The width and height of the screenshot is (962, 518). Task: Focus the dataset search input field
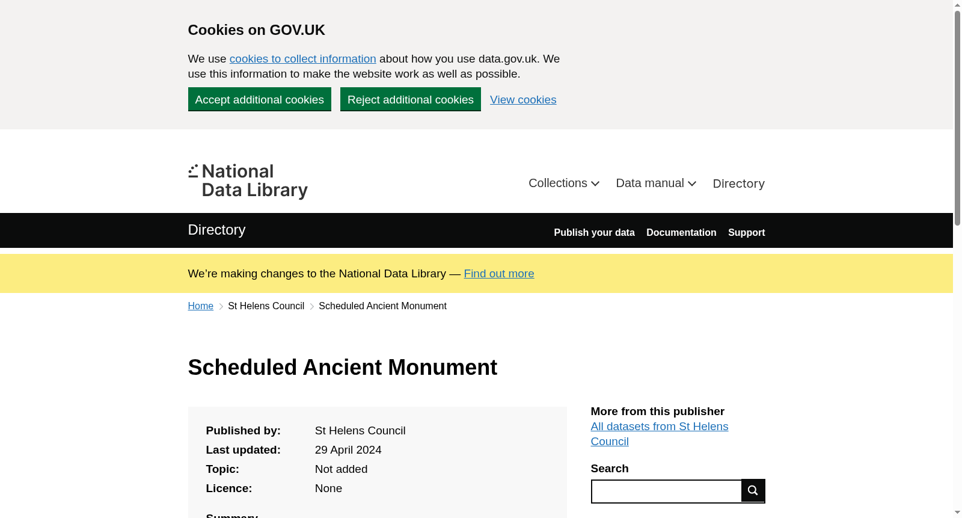(666, 492)
